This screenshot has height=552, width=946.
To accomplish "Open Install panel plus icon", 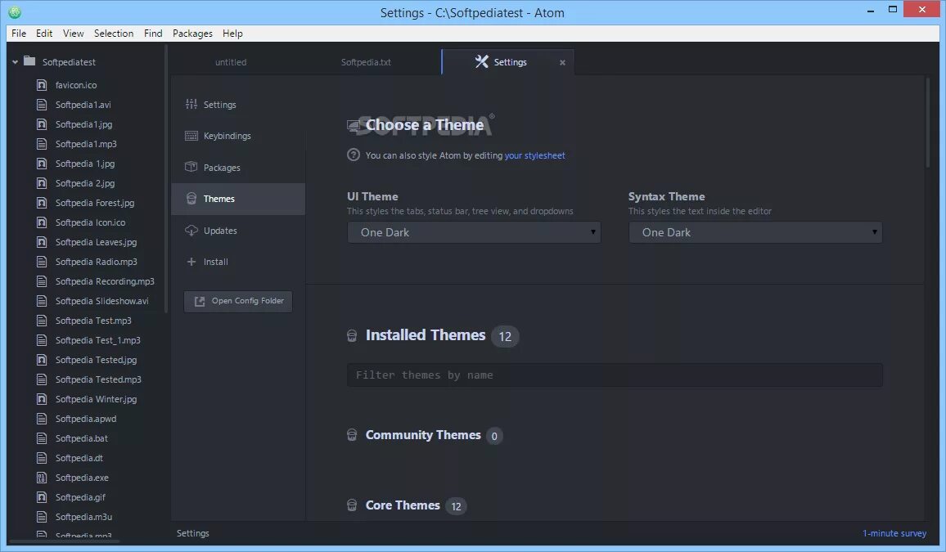I will pos(191,262).
